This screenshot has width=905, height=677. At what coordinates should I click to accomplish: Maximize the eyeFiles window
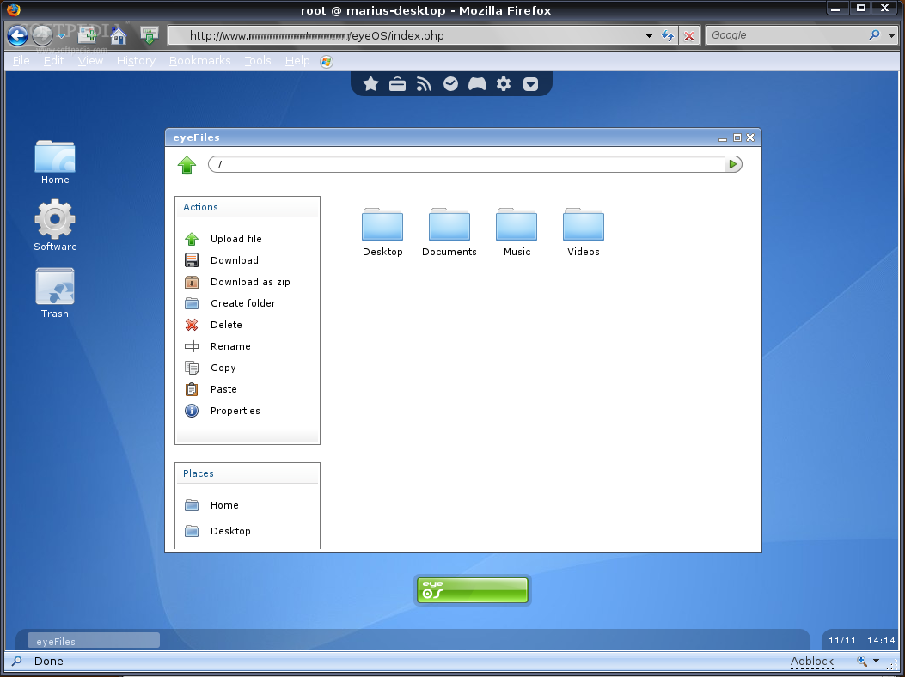point(737,137)
